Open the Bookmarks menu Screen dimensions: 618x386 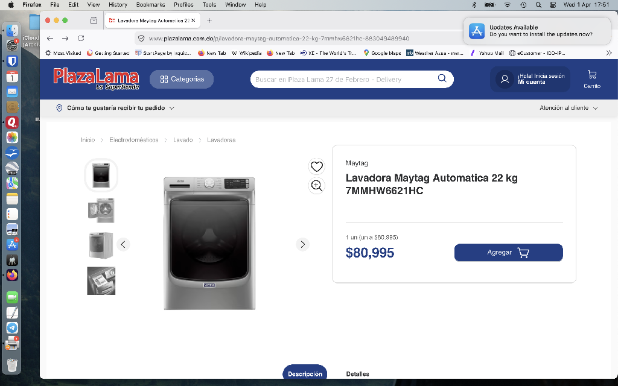(150, 5)
